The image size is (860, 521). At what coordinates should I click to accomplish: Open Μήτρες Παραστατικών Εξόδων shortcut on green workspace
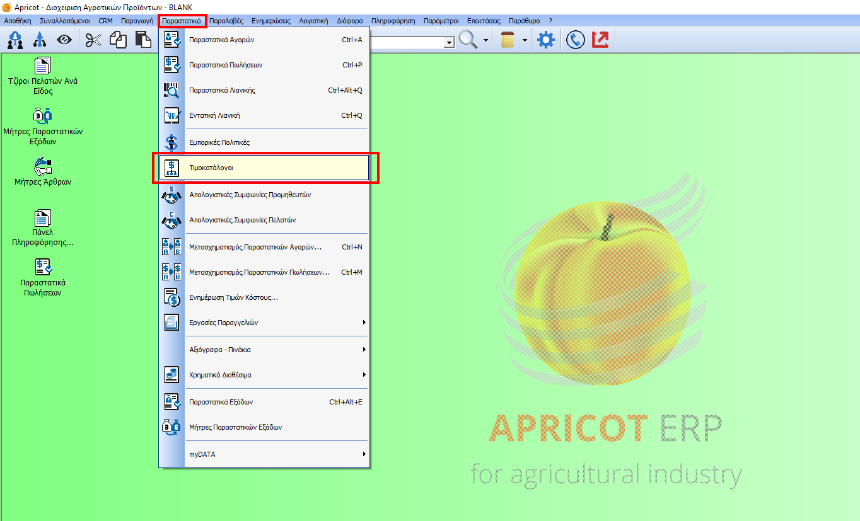[x=43, y=127]
